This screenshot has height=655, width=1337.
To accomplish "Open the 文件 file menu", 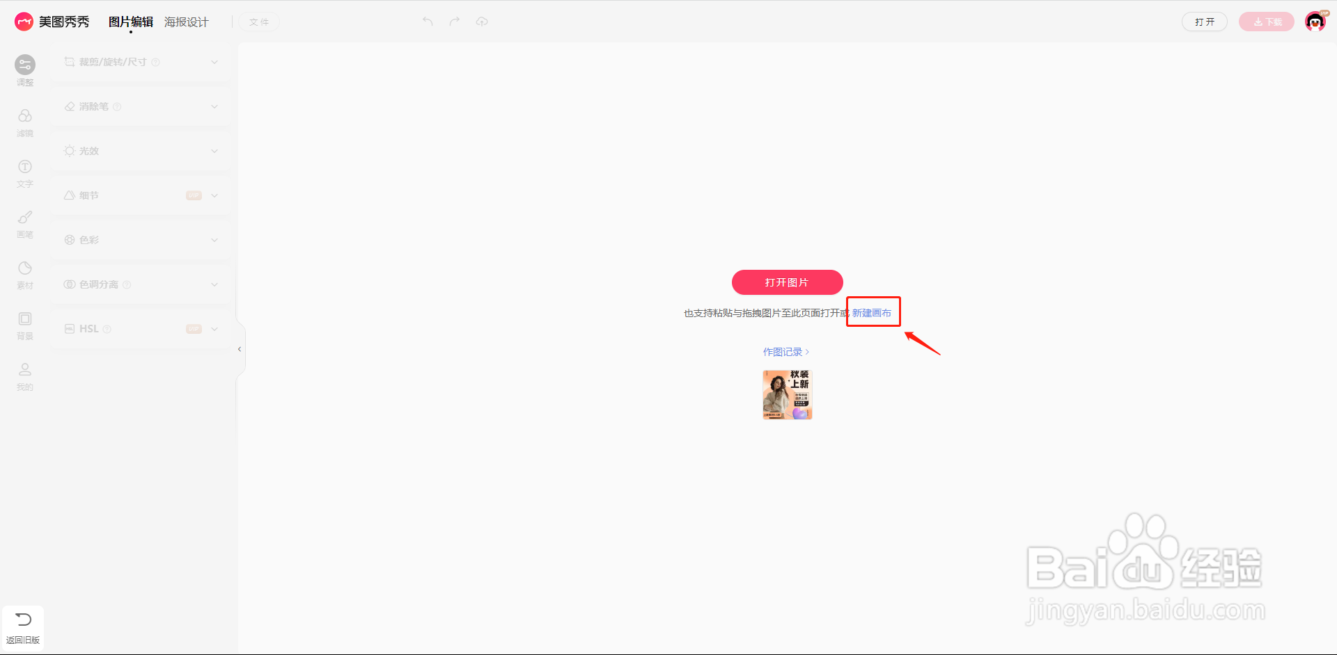I will pyautogui.click(x=259, y=22).
